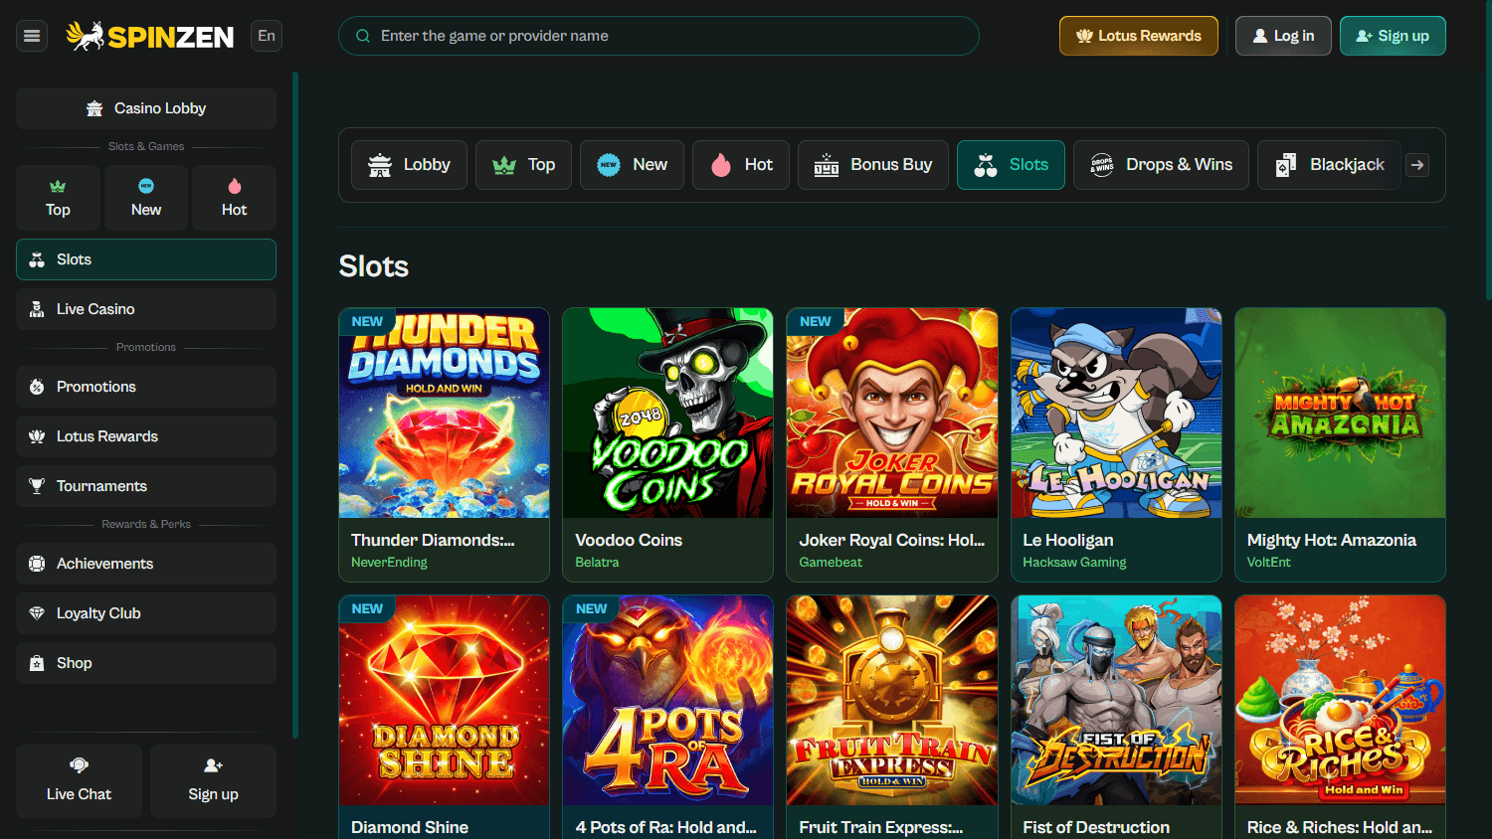Click the sidebar bottom Sign up tile
1492x839 pixels.
click(213, 781)
